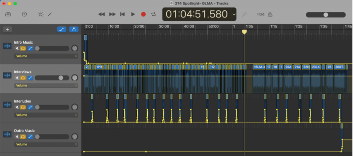The image size is (353, 157).
Task: Select the 25 audio region
Action: coord(329,79)
